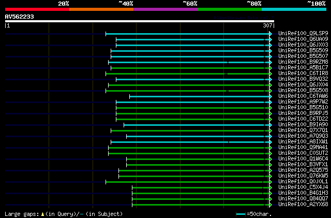Click the cyan alignment bar for UniRef100_A9P7W2
331x218 pixels.
tap(192, 103)
